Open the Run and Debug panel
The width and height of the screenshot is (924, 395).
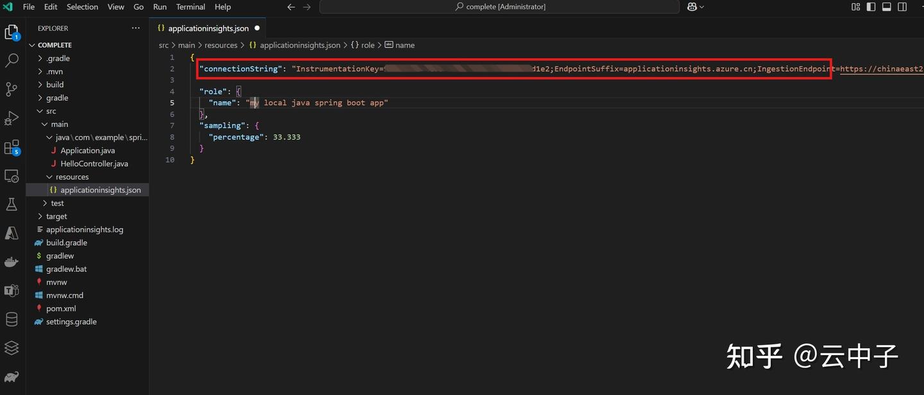point(12,118)
